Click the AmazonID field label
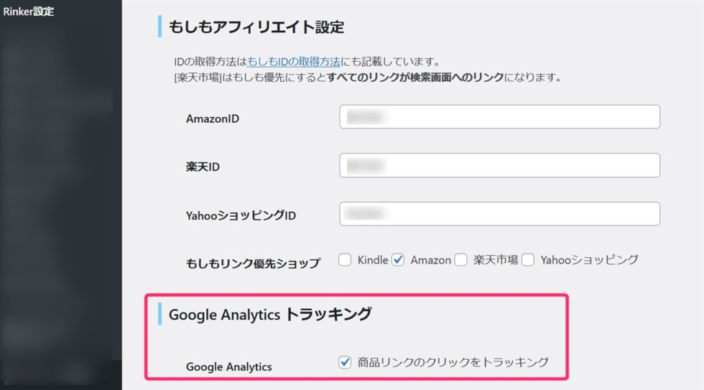This screenshot has width=704, height=390. coord(212,118)
